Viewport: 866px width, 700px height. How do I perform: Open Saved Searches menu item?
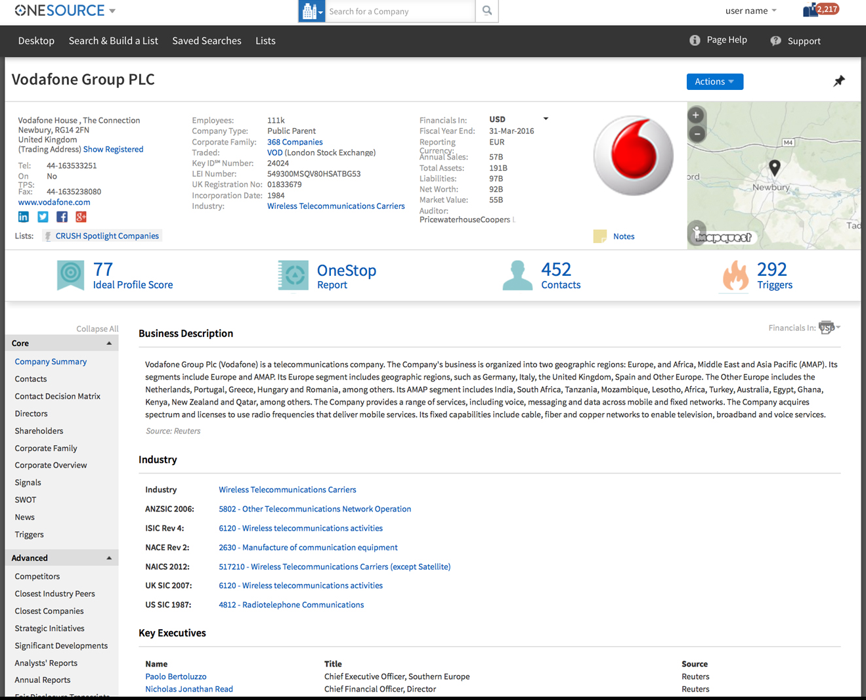tap(207, 41)
